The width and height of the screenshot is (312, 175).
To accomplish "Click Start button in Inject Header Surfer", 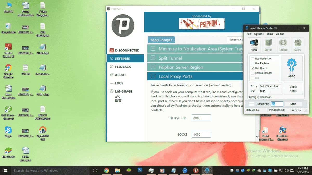I will pos(293,104).
